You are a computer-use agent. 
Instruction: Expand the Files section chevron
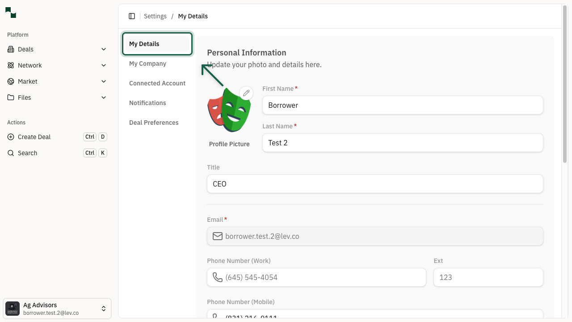(104, 97)
